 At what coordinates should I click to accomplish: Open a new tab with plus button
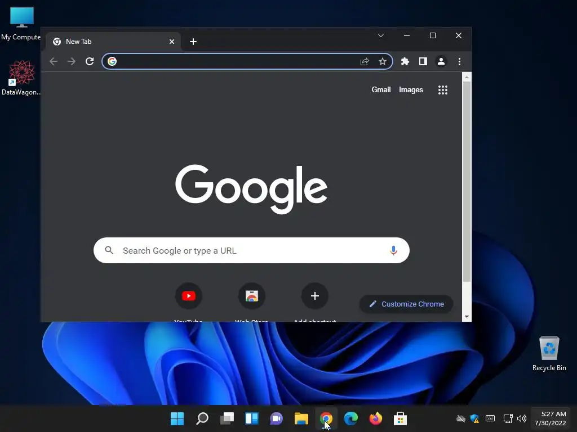click(193, 42)
